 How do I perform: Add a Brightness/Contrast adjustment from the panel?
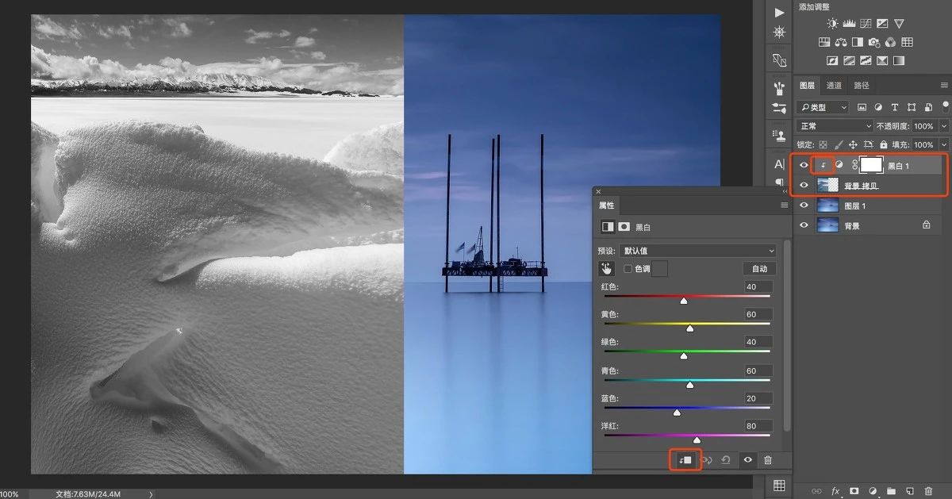coord(832,24)
